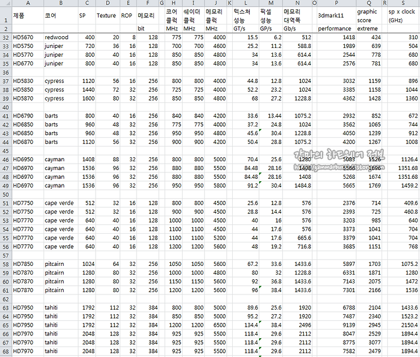The height and width of the screenshot is (357, 420).
Task: Select 'pitcairn' core cell in HD7850 row
Action: (x=61, y=264)
